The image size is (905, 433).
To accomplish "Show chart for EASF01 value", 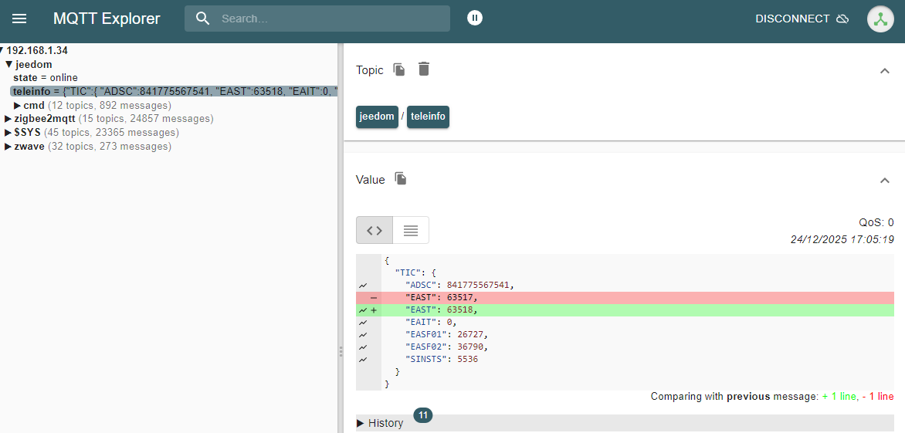I will (x=363, y=334).
